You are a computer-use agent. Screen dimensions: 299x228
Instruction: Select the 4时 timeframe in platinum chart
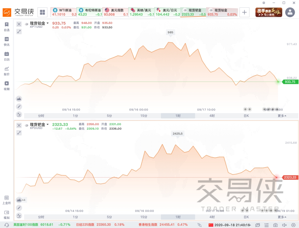click(212, 116)
